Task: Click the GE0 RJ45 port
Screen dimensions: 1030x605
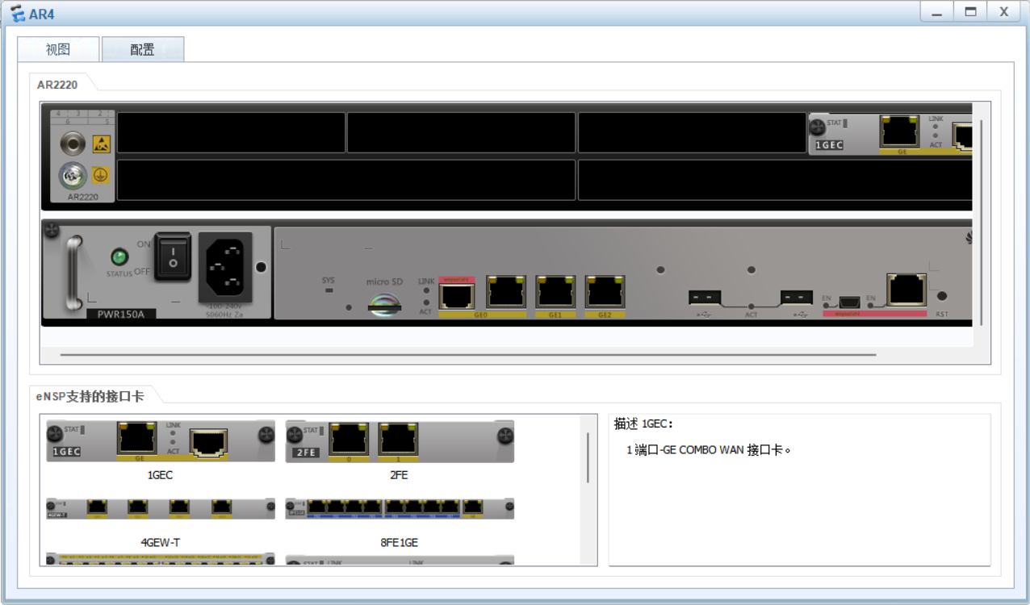Action: pyautogui.click(x=506, y=292)
